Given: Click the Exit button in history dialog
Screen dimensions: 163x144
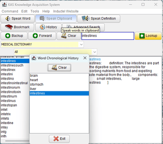Looking at the screenshot, I should 59,139.
